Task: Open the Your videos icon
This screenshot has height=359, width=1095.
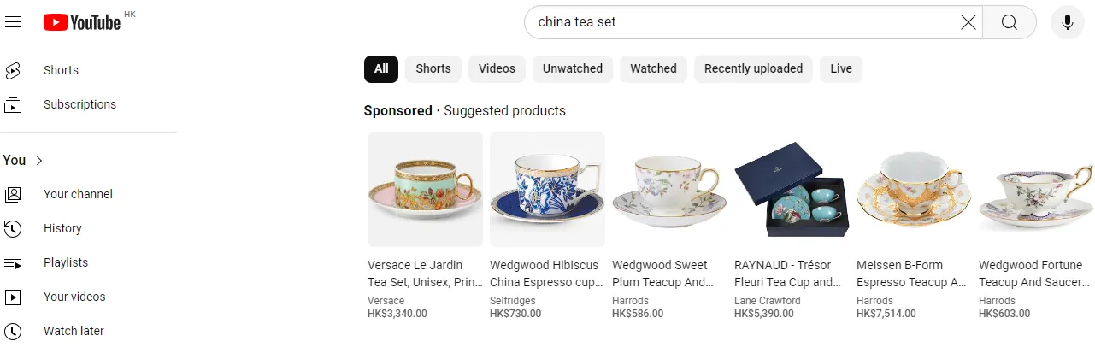Action: tap(13, 297)
